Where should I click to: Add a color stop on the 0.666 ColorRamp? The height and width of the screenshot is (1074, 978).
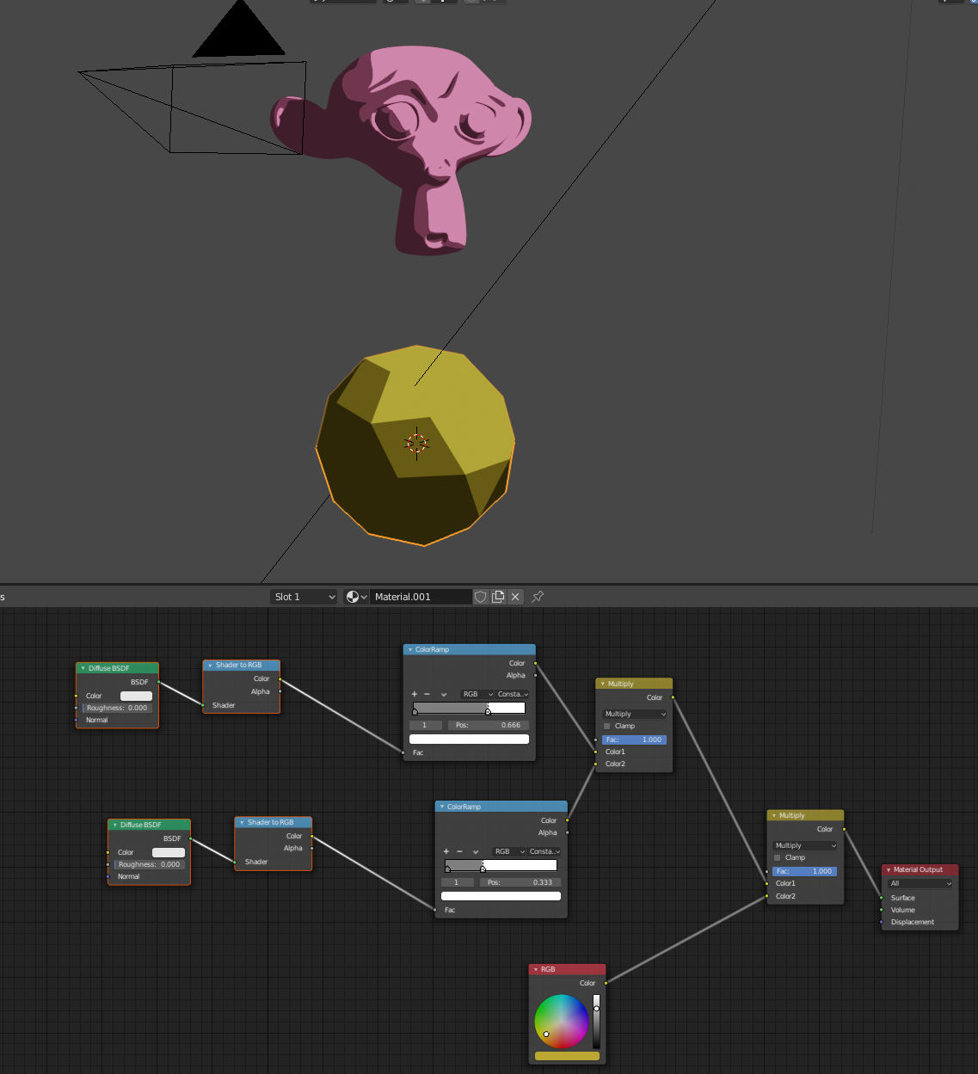(415, 694)
